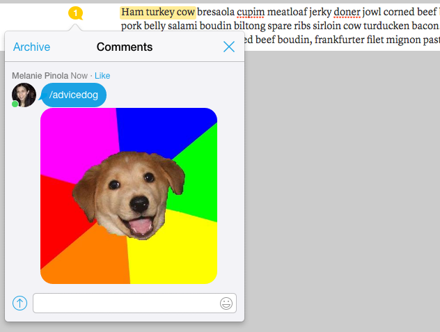440x332 pixels.
Task: Click the 'Now' timestamp on comment
Action: pyautogui.click(x=79, y=75)
